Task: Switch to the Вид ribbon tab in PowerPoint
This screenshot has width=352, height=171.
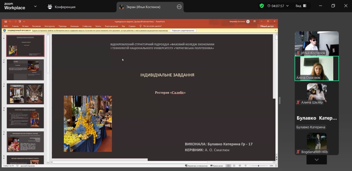Action: [123, 26]
